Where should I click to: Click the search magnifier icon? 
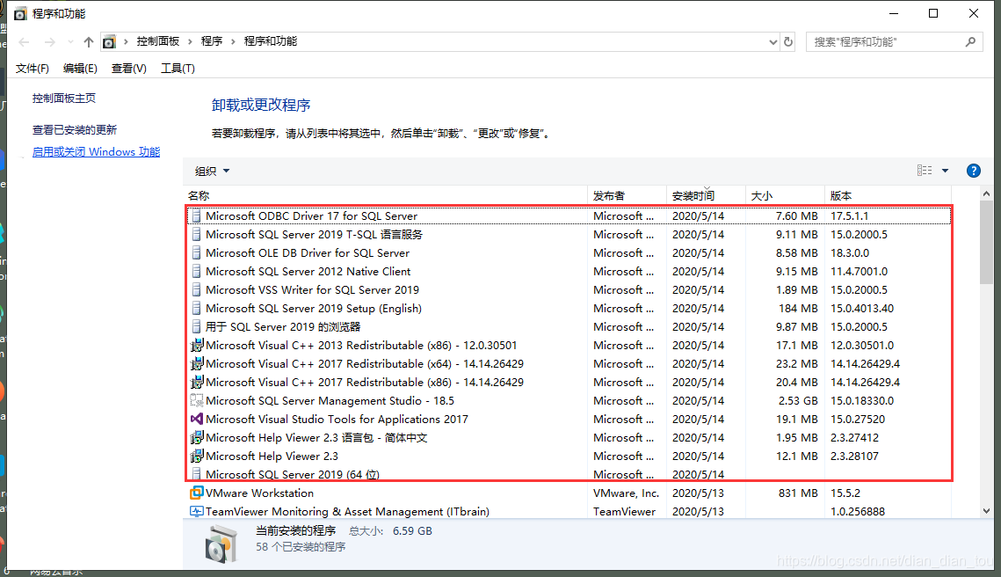(x=970, y=41)
